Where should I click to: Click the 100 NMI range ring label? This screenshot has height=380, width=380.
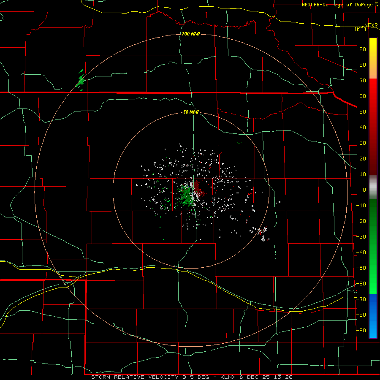pos(191,34)
